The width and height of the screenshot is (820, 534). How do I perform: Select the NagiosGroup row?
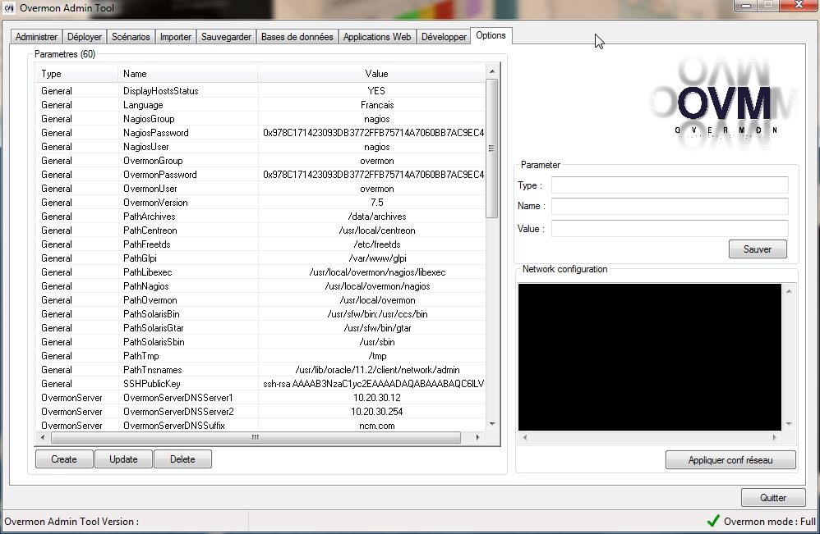[x=260, y=119]
